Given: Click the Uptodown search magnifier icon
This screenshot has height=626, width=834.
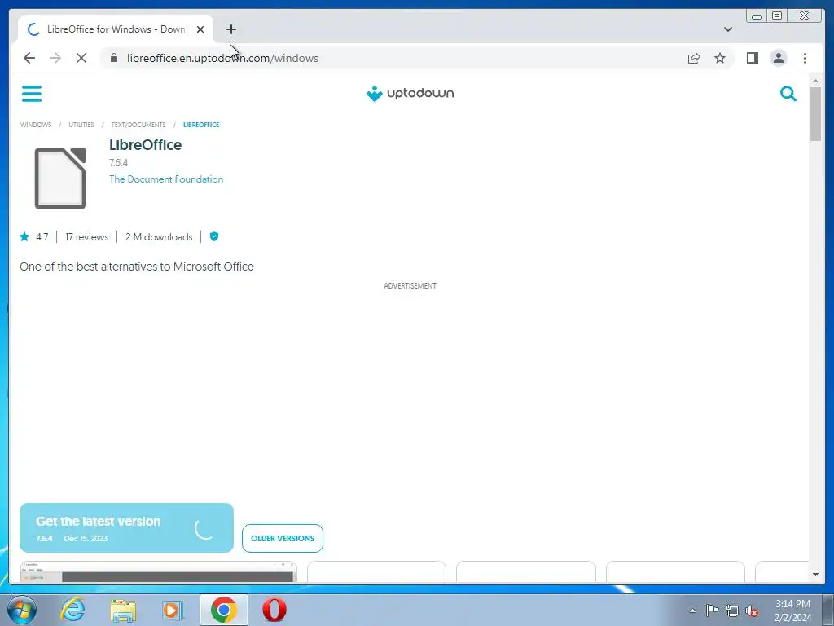Looking at the screenshot, I should tap(788, 94).
